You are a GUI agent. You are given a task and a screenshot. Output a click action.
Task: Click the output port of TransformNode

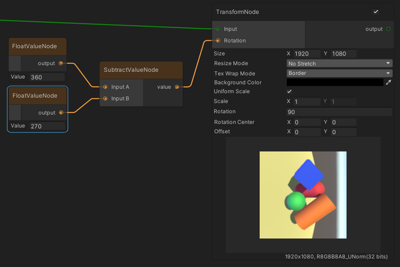pos(388,29)
